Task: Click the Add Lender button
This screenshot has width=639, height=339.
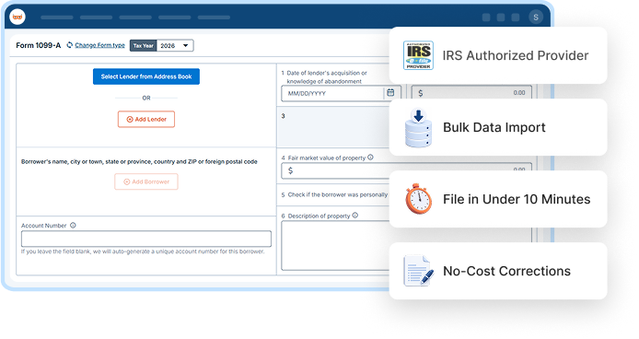Action: click(x=146, y=119)
